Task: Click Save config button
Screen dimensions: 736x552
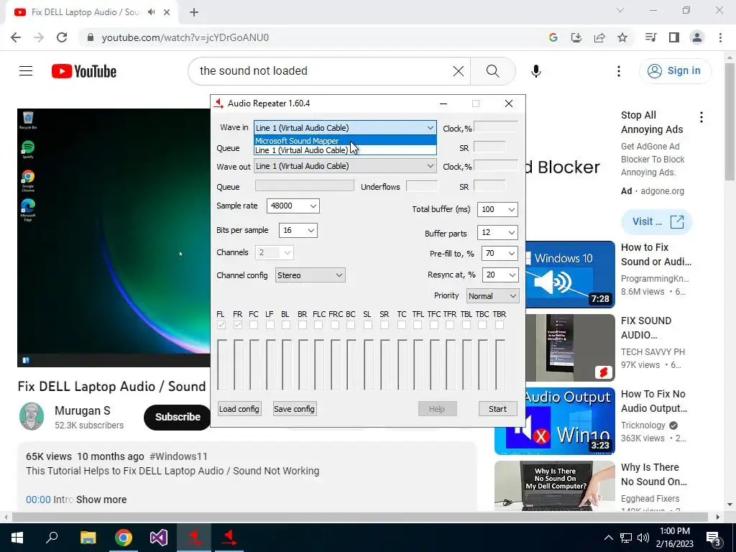Action: [294, 409]
